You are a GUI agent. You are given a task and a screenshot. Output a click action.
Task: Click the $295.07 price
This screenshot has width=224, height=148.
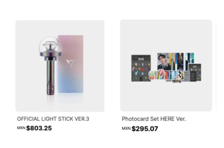click(x=145, y=129)
